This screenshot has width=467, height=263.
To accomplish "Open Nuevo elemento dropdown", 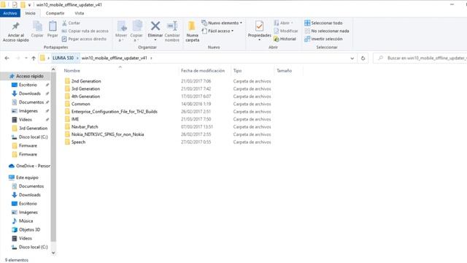I will (222, 23).
